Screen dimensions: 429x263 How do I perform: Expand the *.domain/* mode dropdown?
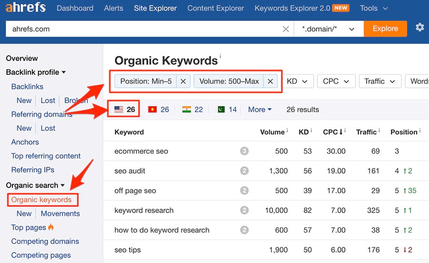click(x=328, y=29)
